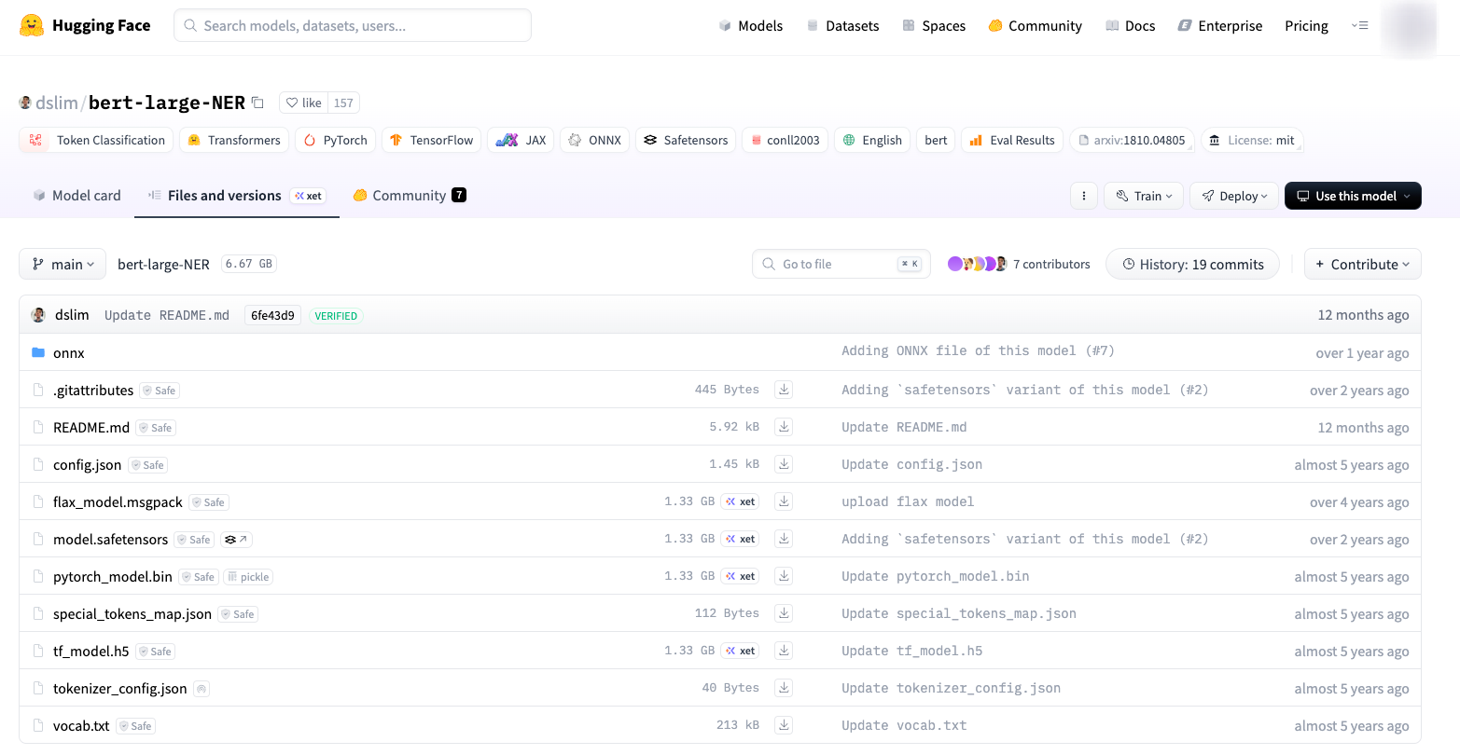Download flax_model.msgpack via its download icon
Screen dimensions: 1460x755
785,501
